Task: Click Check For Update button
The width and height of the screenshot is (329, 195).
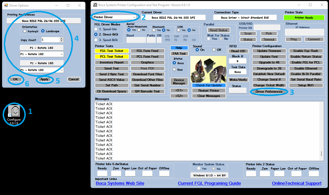Action: pyautogui.click(x=209, y=85)
